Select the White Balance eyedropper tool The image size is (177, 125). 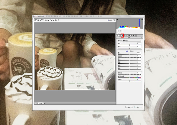[x=41, y=20]
